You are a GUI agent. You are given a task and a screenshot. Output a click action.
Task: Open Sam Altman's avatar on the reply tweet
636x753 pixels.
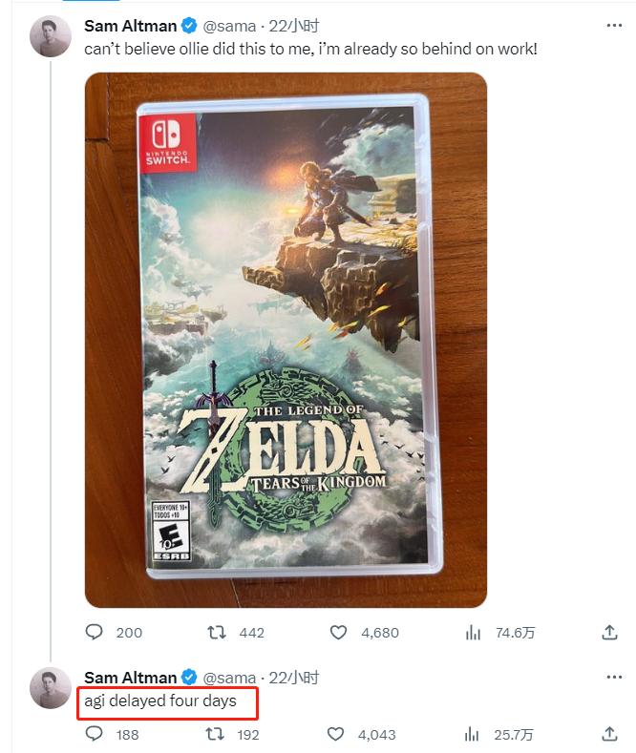click(51, 688)
